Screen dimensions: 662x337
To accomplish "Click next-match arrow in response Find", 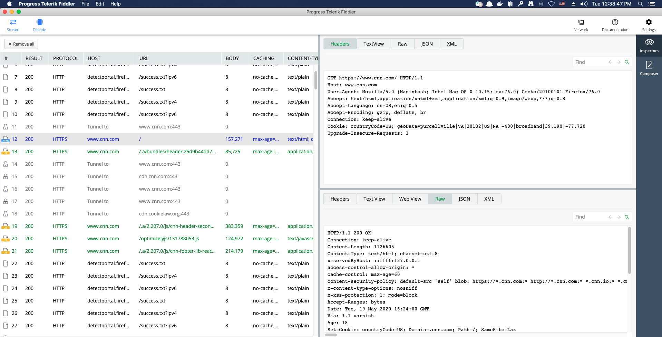I will (619, 217).
